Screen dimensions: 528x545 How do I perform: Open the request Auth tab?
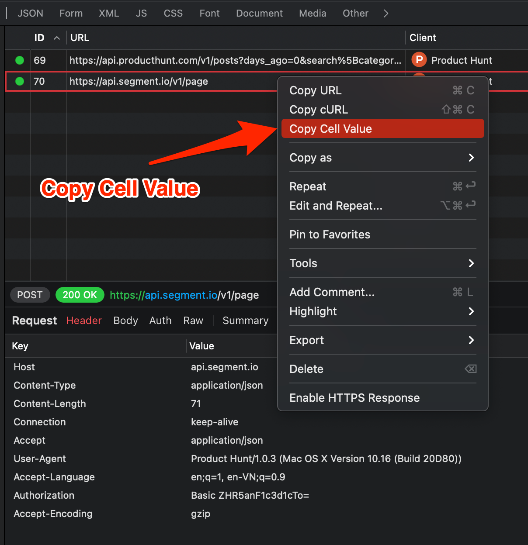point(160,321)
